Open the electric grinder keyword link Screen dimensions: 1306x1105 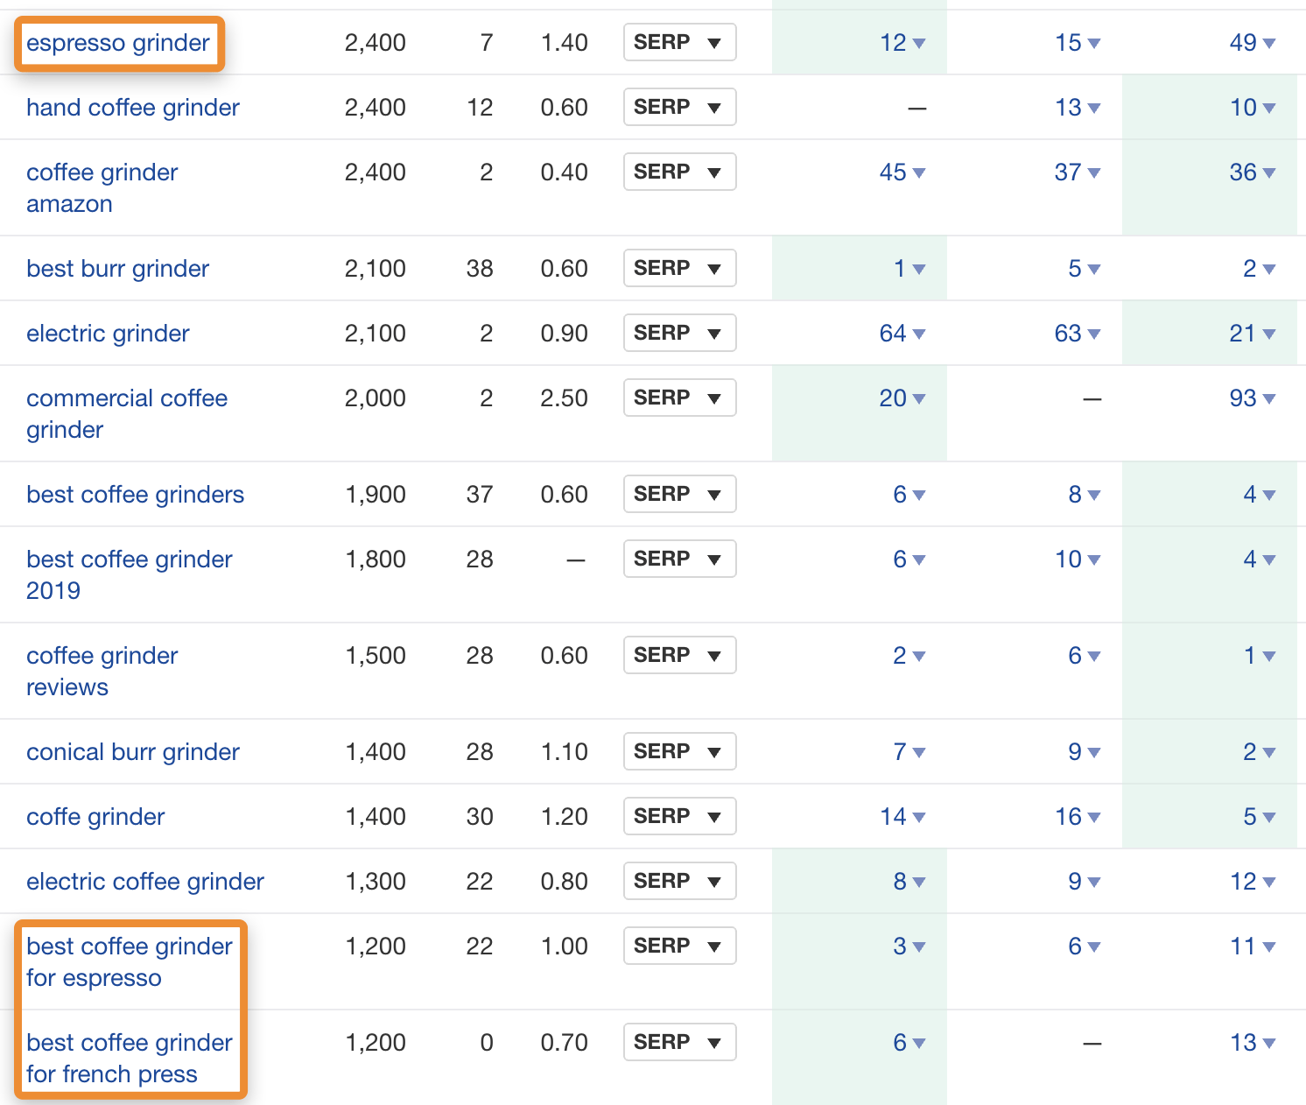108,333
